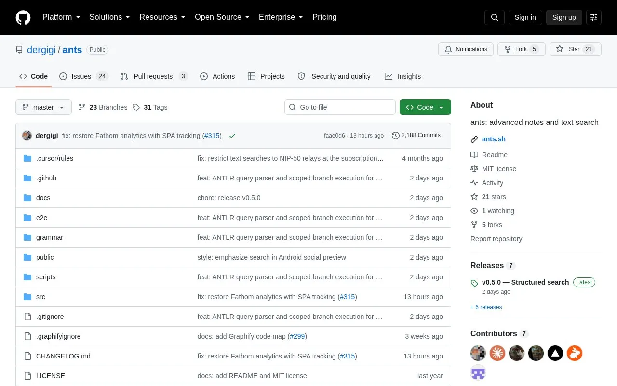Open the purple pixel contributor avatar
Viewport: 617px width, 386px height.
(x=478, y=372)
